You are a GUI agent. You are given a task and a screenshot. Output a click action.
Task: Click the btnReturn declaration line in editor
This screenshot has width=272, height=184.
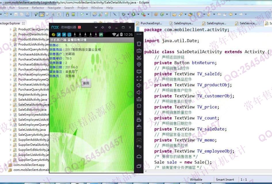pos(185,63)
